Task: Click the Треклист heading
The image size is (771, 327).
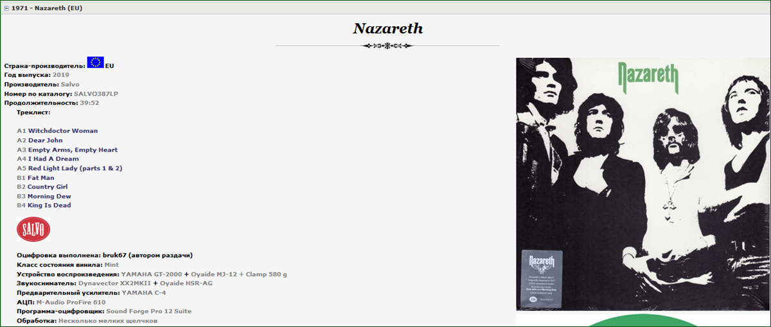Action: pyautogui.click(x=33, y=112)
